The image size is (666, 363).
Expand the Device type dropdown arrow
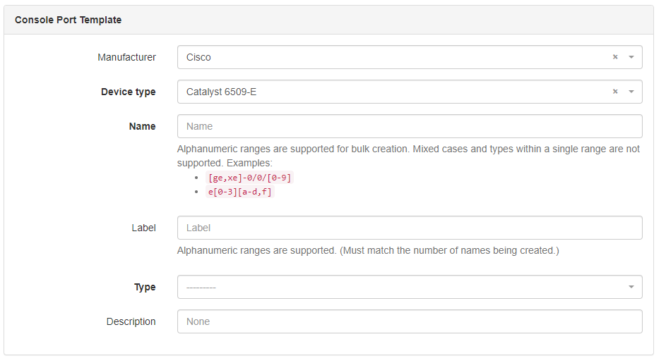631,92
